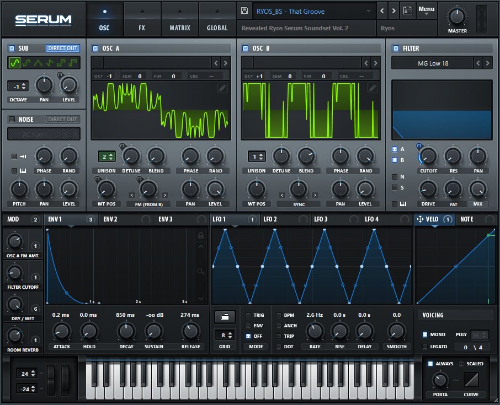
Task: Adjust the sub OCTAVE stepper
Action: point(18,87)
